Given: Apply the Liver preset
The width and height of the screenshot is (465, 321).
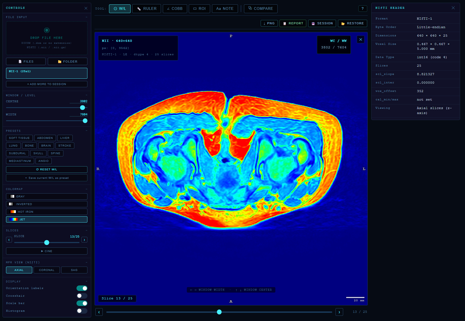Looking at the screenshot, I should coord(65,138).
